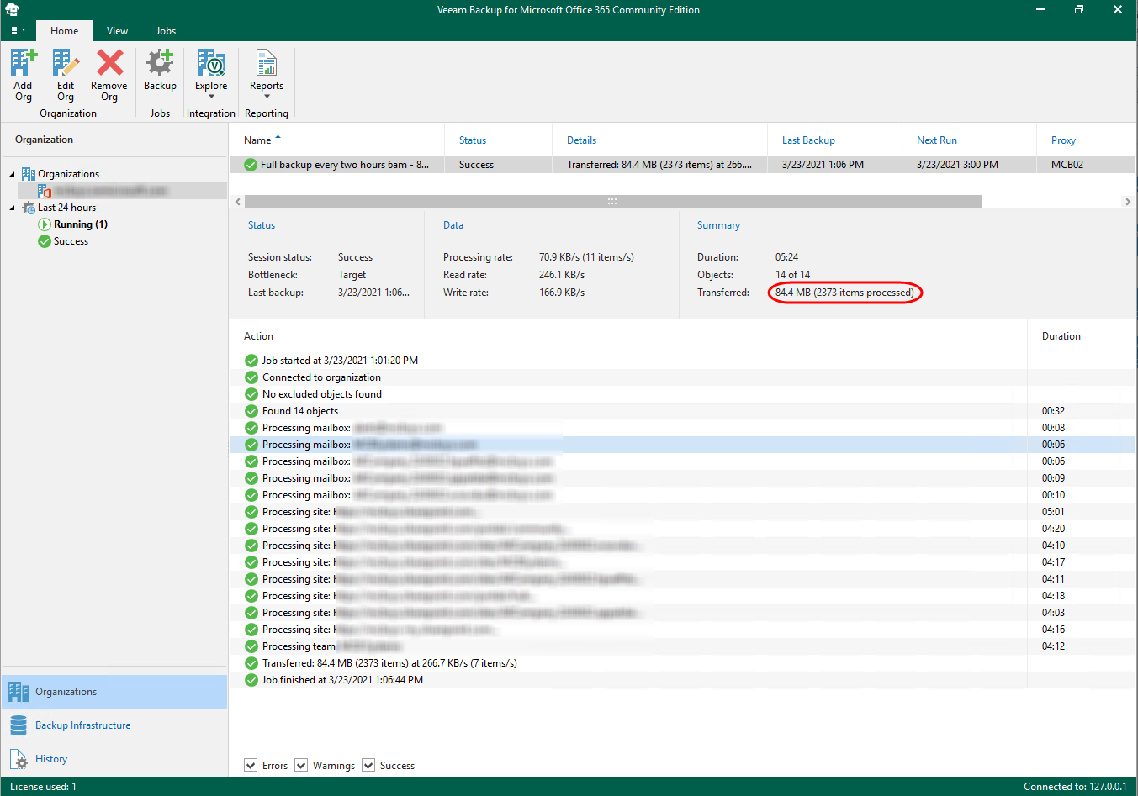Collapse the Organizations tree node

(x=12, y=174)
